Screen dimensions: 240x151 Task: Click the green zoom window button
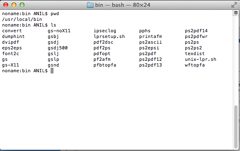[x=22, y=5]
